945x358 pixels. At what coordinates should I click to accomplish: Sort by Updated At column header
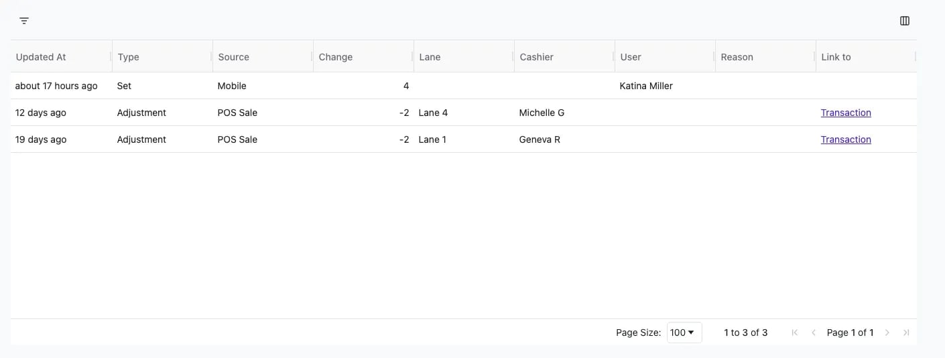[x=41, y=57]
